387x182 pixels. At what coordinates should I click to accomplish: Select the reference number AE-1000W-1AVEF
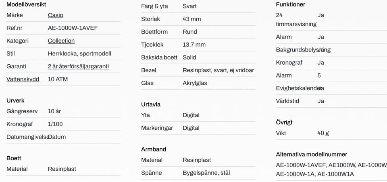point(73,28)
